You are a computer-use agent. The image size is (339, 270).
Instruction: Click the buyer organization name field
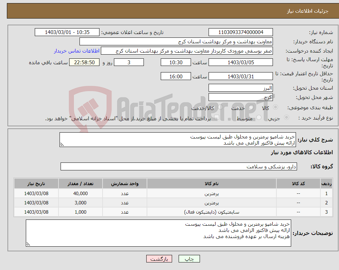[176, 42]
